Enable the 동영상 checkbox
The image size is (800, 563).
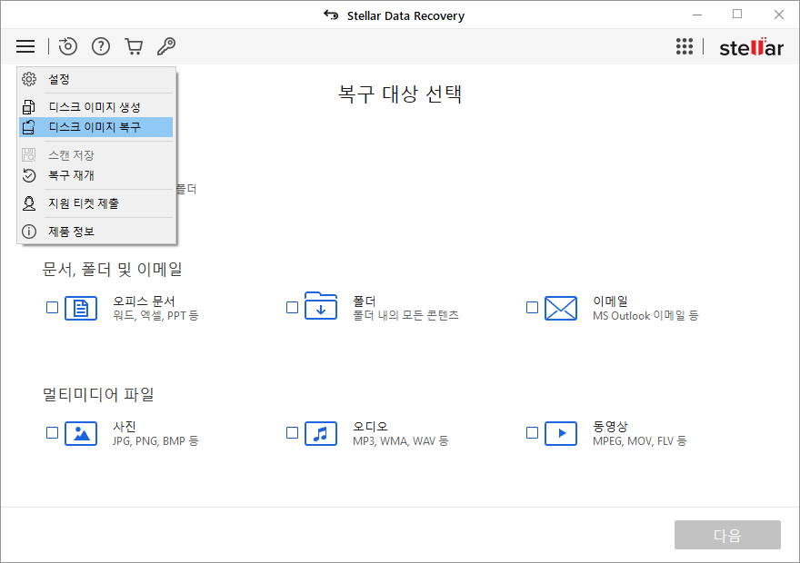point(532,432)
